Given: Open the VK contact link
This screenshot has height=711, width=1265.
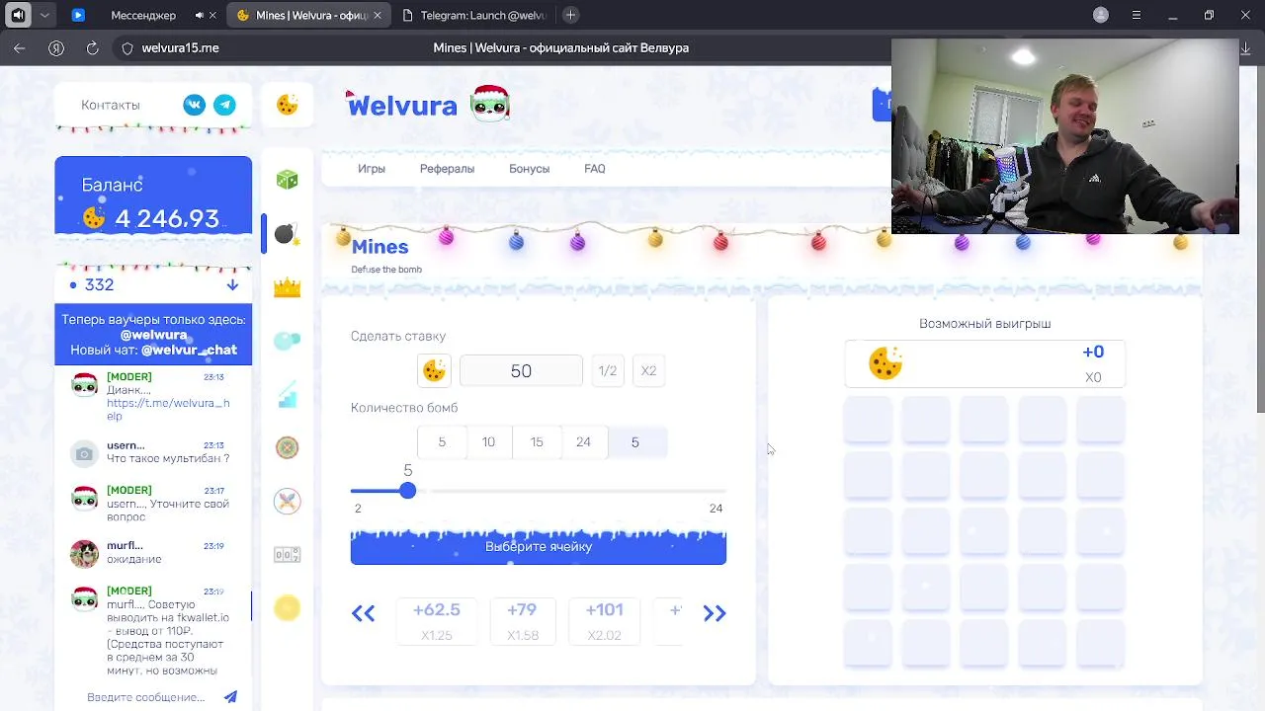Looking at the screenshot, I should tap(194, 105).
